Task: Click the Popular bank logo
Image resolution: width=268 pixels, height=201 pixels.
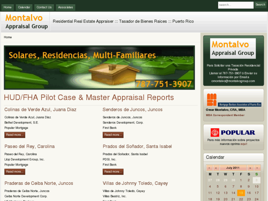Action: tap(233, 132)
